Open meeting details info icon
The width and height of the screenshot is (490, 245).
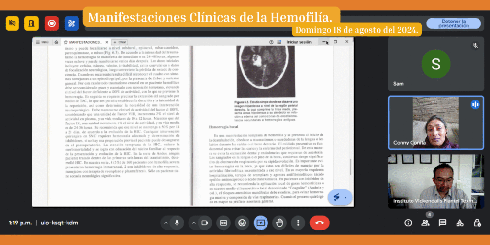click(408, 223)
